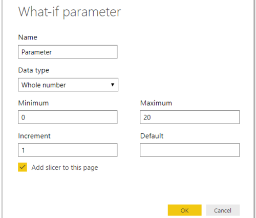
Task: Click the "Data type" label
Action: (34, 70)
